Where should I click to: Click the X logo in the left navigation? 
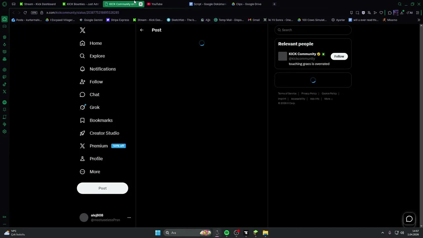83,30
